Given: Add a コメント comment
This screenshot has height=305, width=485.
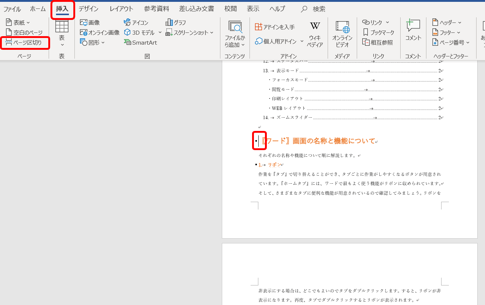Looking at the screenshot, I should tap(413, 31).
